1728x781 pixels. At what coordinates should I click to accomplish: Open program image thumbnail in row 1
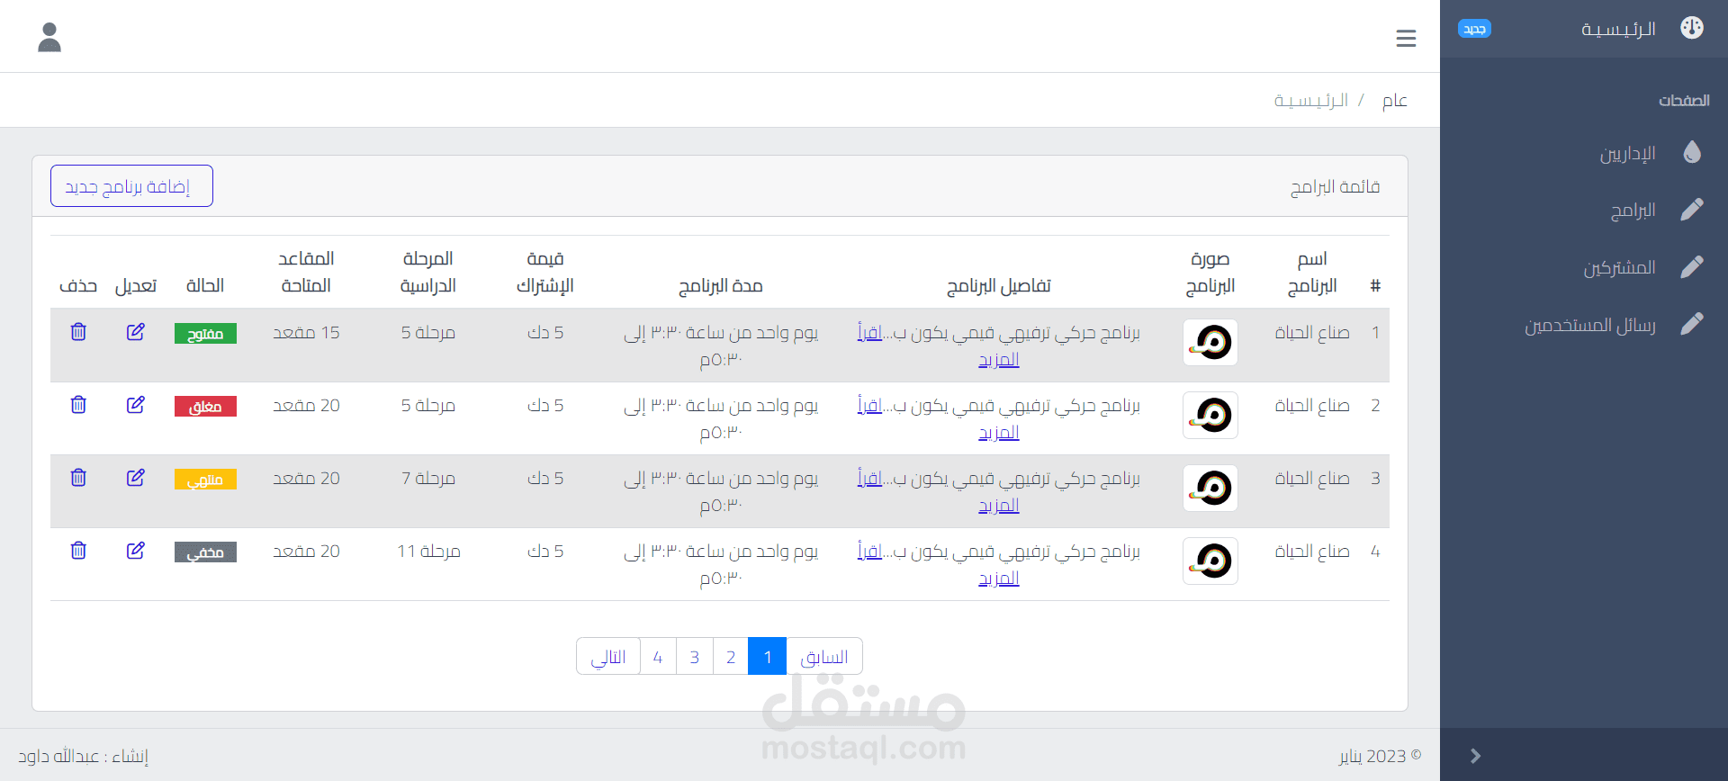pyautogui.click(x=1210, y=343)
